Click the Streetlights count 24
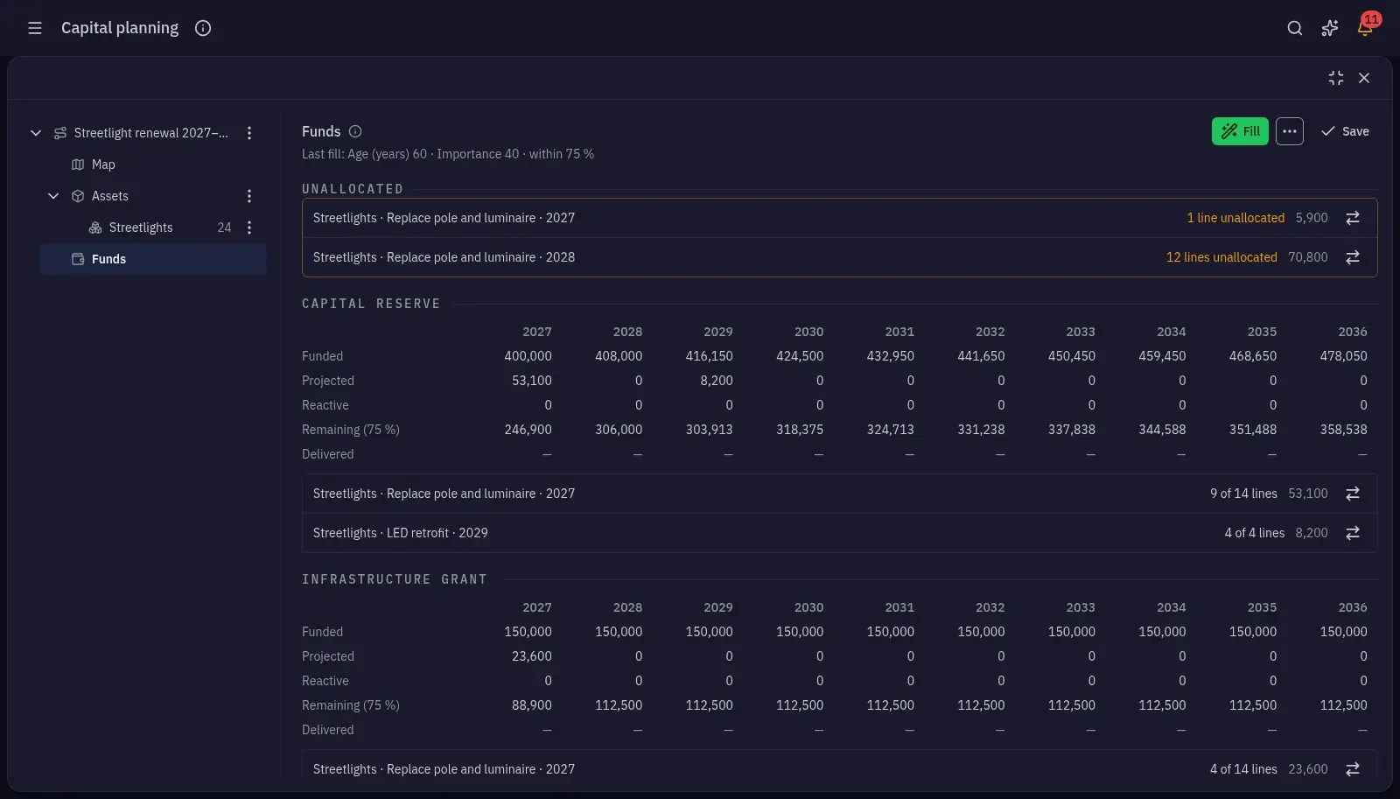Viewport: 1400px width, 799px height. 224,228
